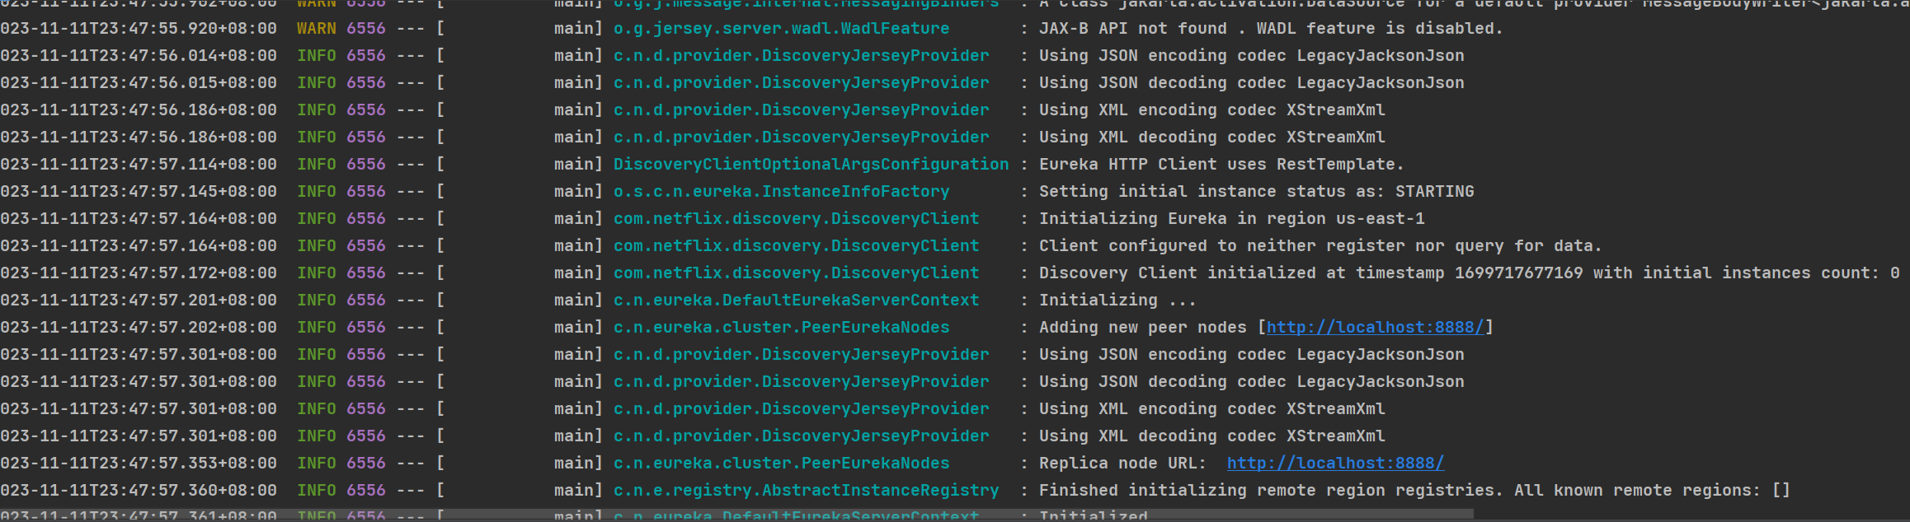Click the InstanceInfoFactory logger name

click(x=781, y=192)
